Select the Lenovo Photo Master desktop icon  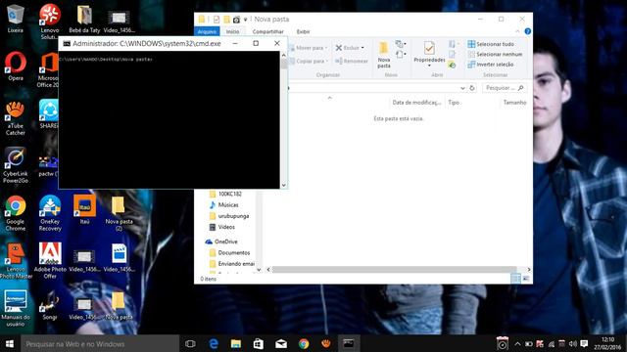[x=16, y=261]
